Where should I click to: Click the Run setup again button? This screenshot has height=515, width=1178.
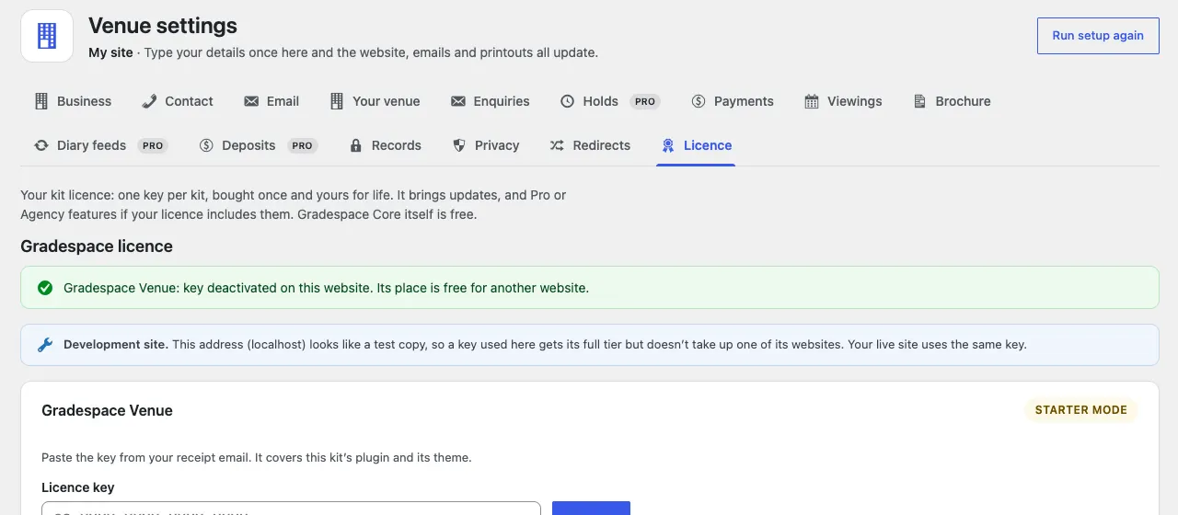pyautogui.click(x=1098, y=36)
